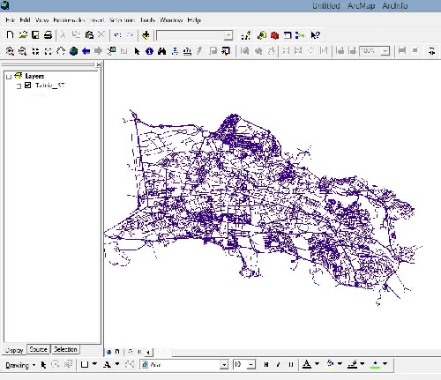The height and width of the screenshot is (380, 441).
Task: Open the Identify tool
Action: click(x=149, y=51)
